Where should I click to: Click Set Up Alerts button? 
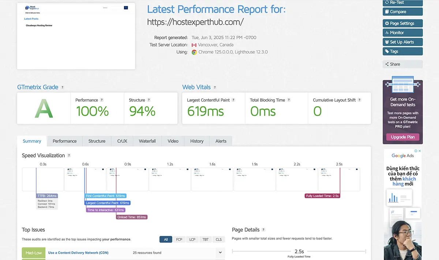pyautogui.click(x=403, y=42)
